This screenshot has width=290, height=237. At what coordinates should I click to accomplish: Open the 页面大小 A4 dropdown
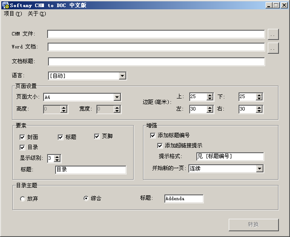click(117, 97)
